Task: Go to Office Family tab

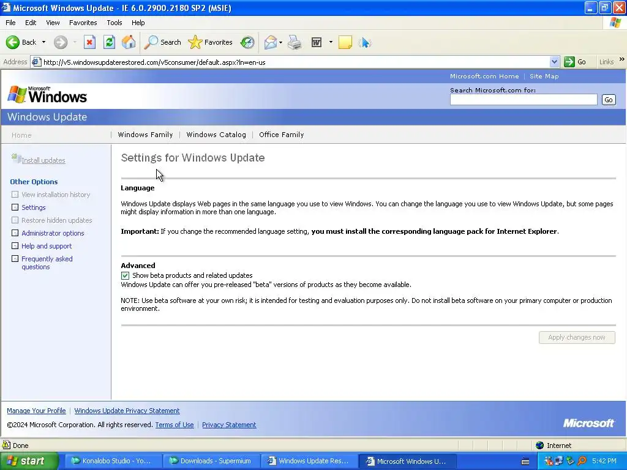Action: pos(282,135)
